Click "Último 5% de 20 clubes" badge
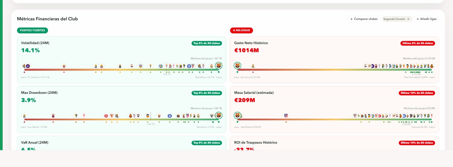 pos(418,43)
